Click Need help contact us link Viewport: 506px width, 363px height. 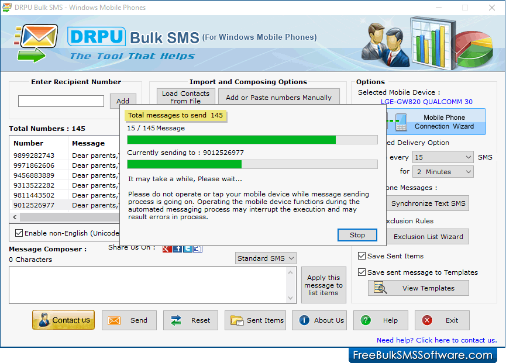click(x=436, y=340)
